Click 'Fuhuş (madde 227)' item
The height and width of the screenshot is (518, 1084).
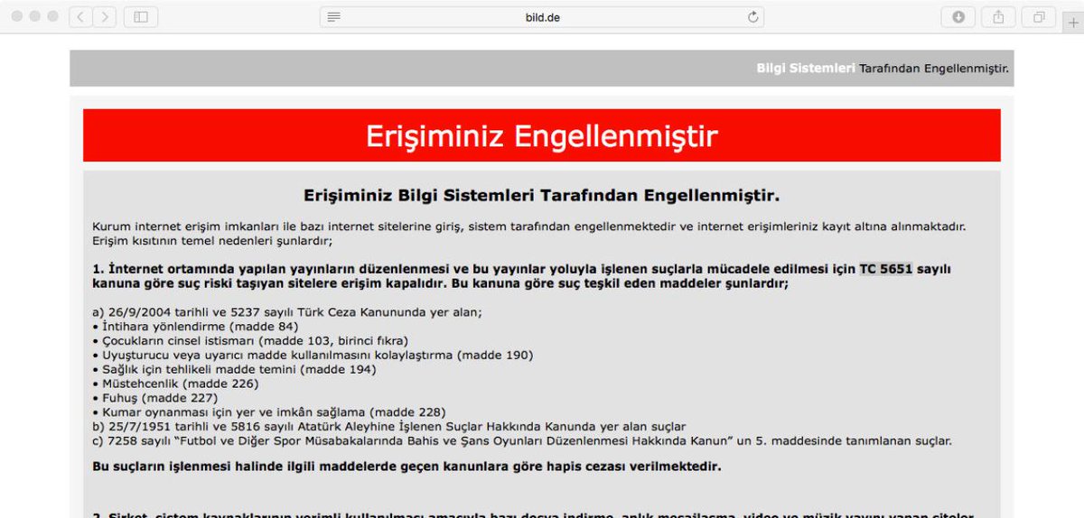click(155, 398)
